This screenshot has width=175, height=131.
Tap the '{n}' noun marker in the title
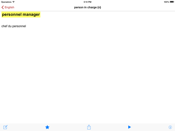(x=99, y=7)
